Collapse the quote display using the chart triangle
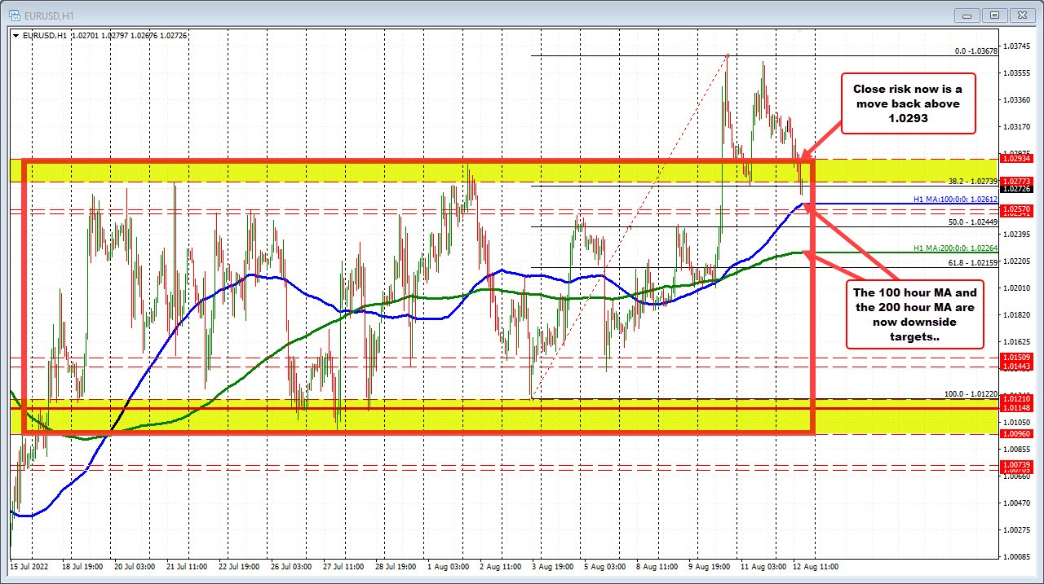Viewport: 1044px width, 584px height. click(x=15, y=35)
